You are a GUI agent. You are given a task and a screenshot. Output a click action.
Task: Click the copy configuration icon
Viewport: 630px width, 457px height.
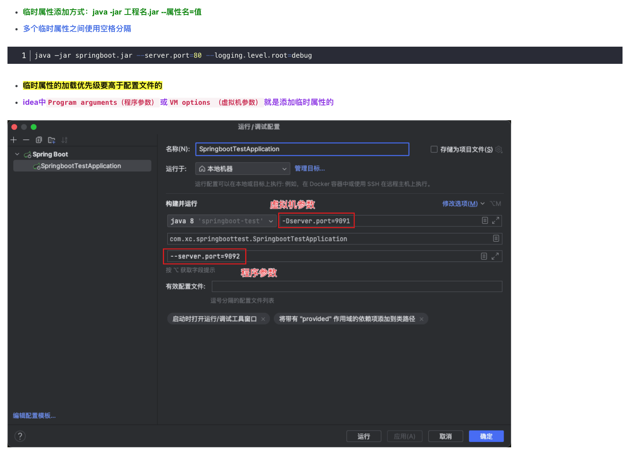39,140
